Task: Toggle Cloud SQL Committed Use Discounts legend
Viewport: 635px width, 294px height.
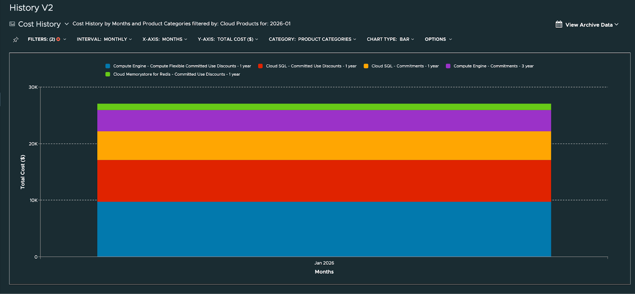Action: tap(311, 66)
